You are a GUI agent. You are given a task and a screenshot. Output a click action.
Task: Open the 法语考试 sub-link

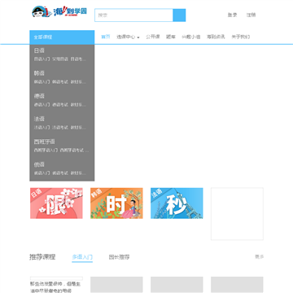pos(60,127)
